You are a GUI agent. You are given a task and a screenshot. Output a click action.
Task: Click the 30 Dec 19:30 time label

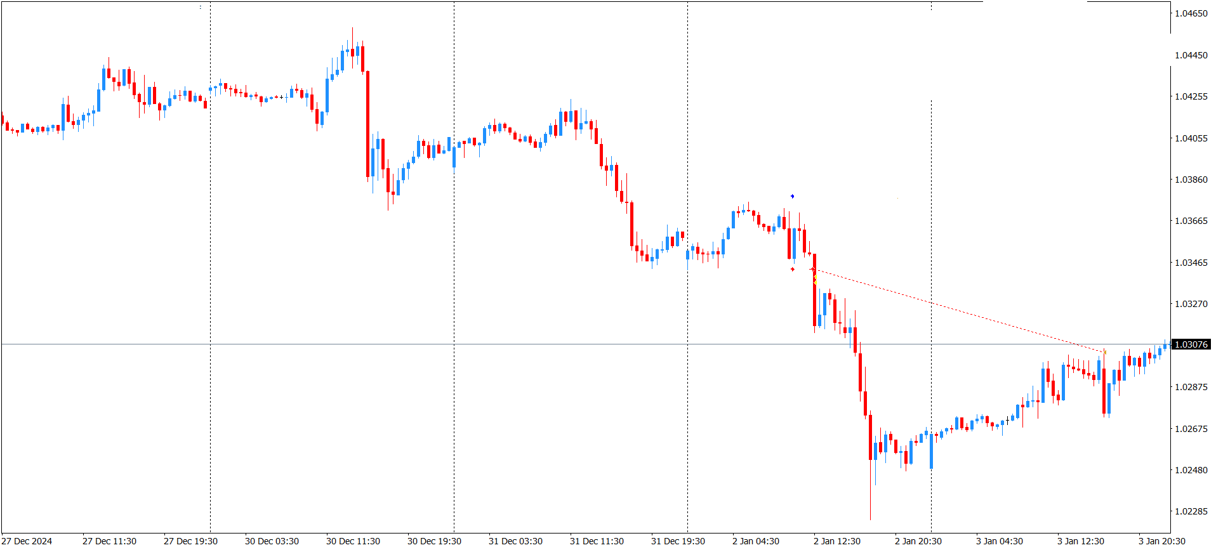434,541
